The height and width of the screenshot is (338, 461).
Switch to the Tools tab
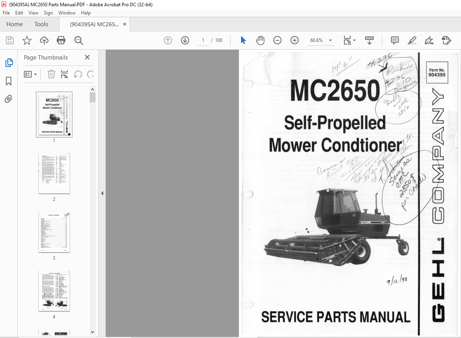coord(41,24)
